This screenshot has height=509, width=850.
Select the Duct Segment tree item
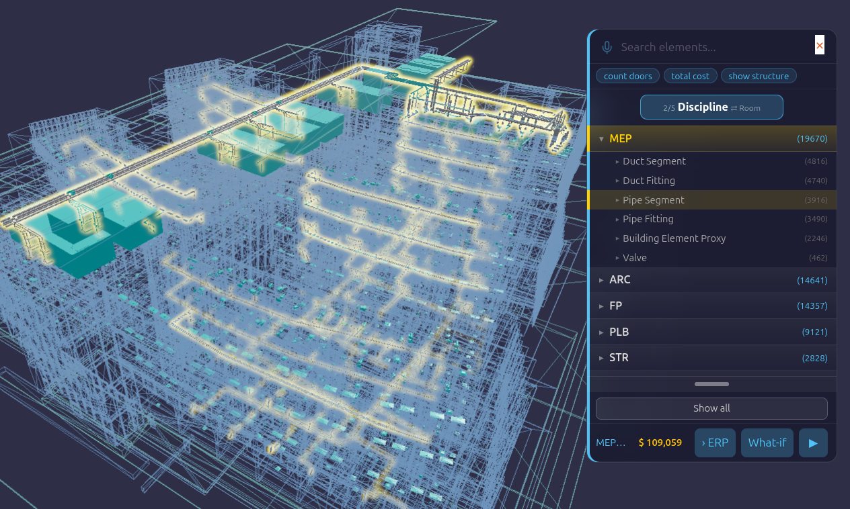pos(654,161)
